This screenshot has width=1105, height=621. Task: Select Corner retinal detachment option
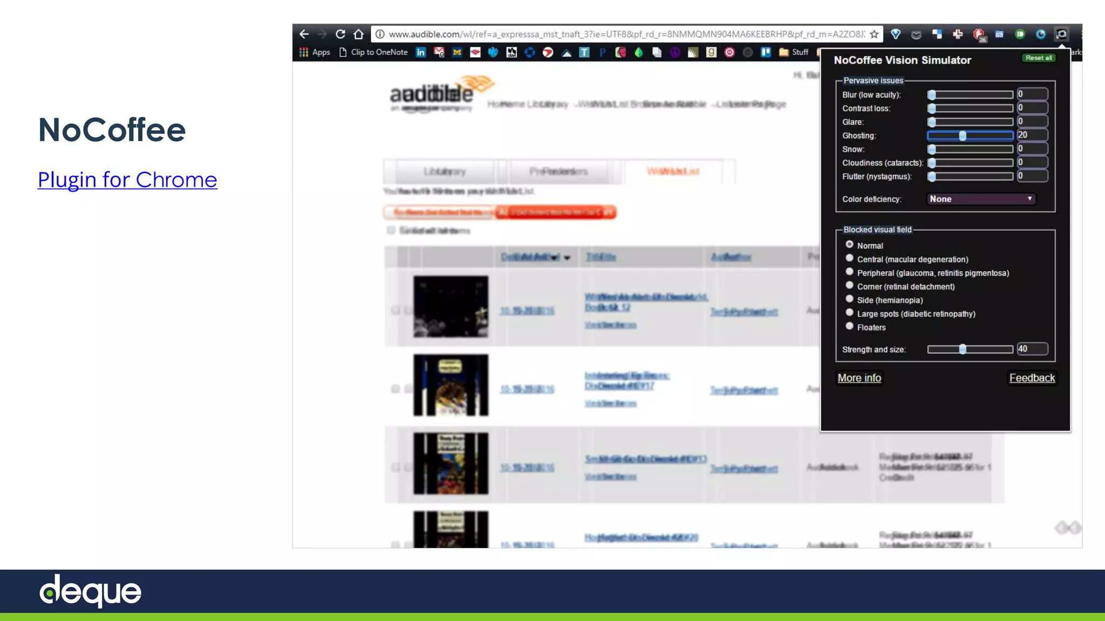pyautogui.click(x=849, y=285)
